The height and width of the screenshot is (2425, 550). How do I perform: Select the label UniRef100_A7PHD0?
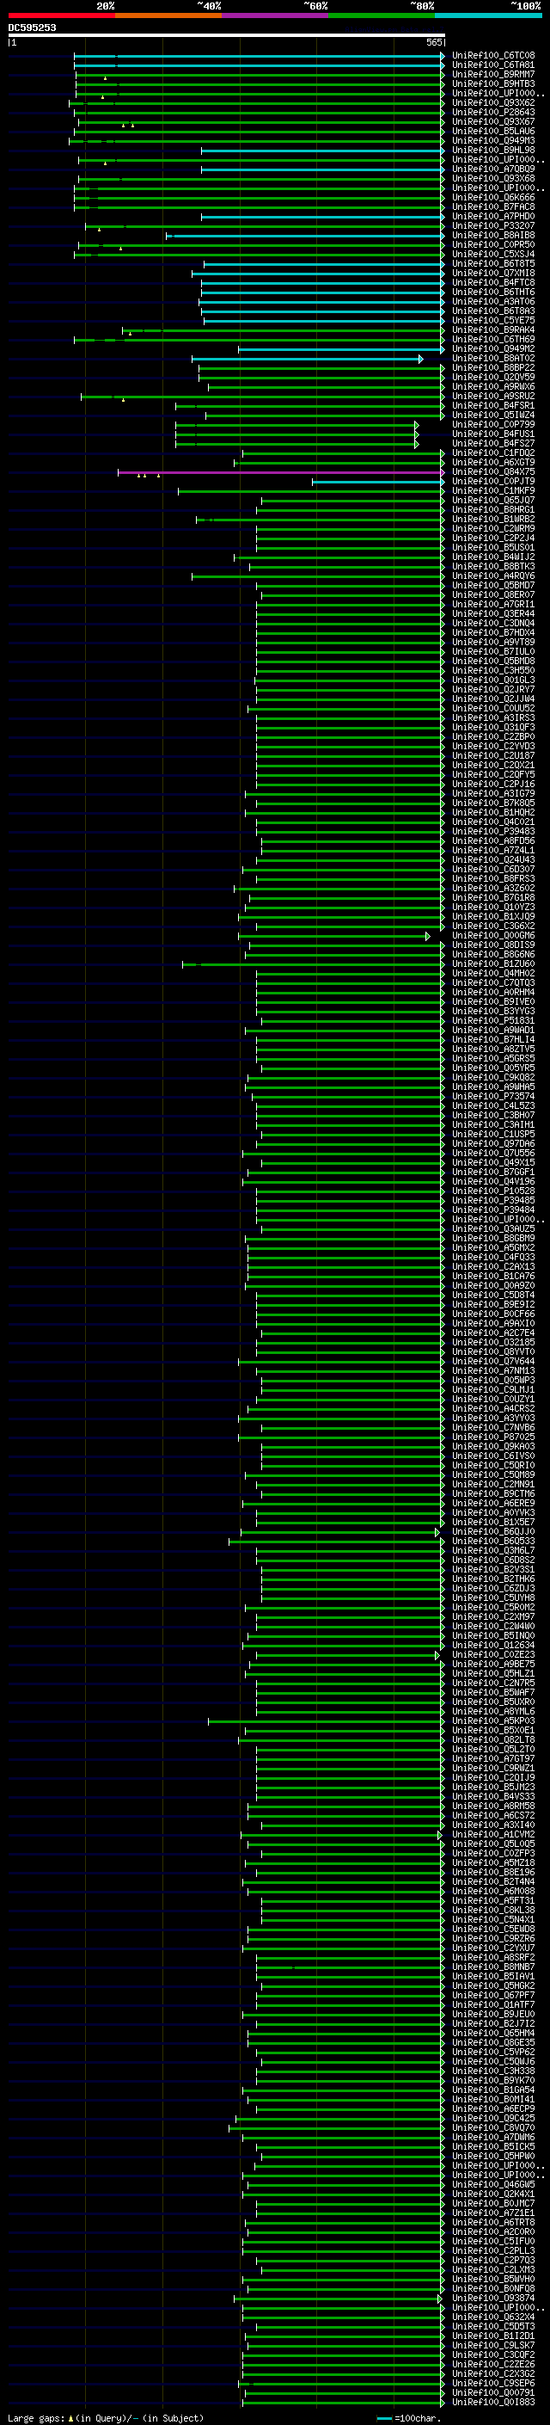click(x=493, y=217)
